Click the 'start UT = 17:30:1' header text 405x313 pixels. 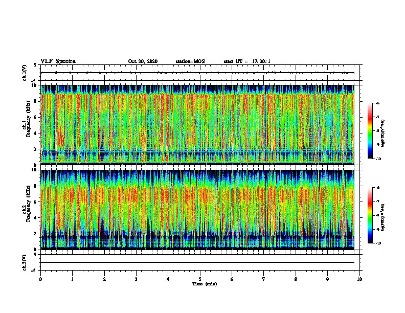click(x=247, y=61)
